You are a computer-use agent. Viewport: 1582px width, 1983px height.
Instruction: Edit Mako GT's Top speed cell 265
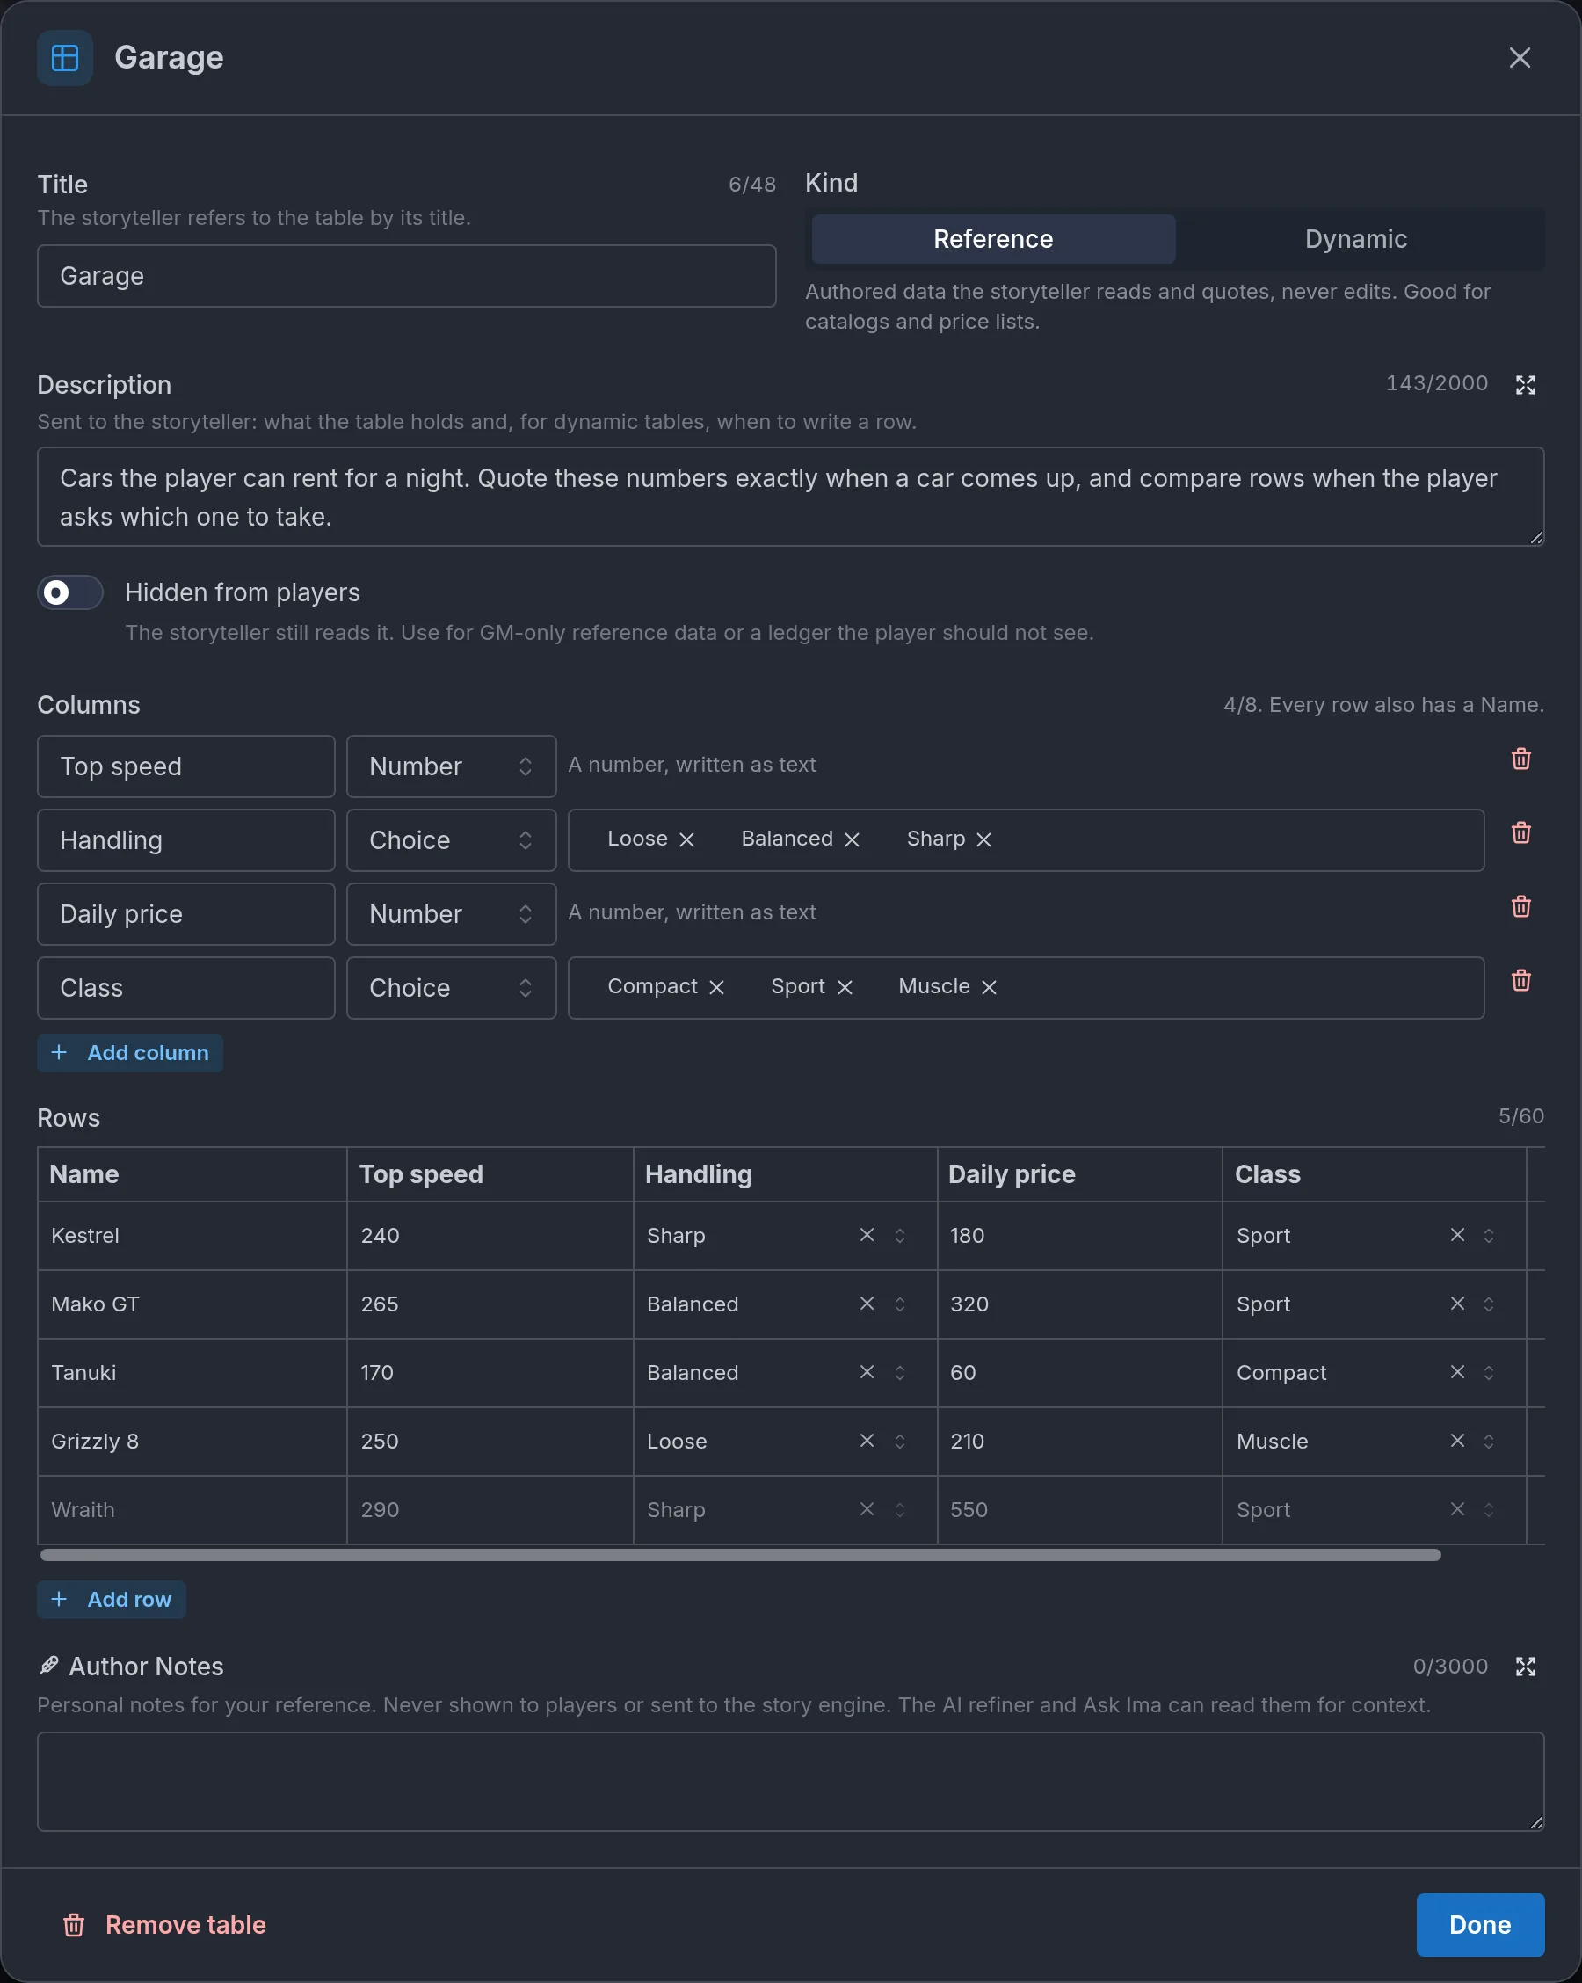click(490, 1304)
